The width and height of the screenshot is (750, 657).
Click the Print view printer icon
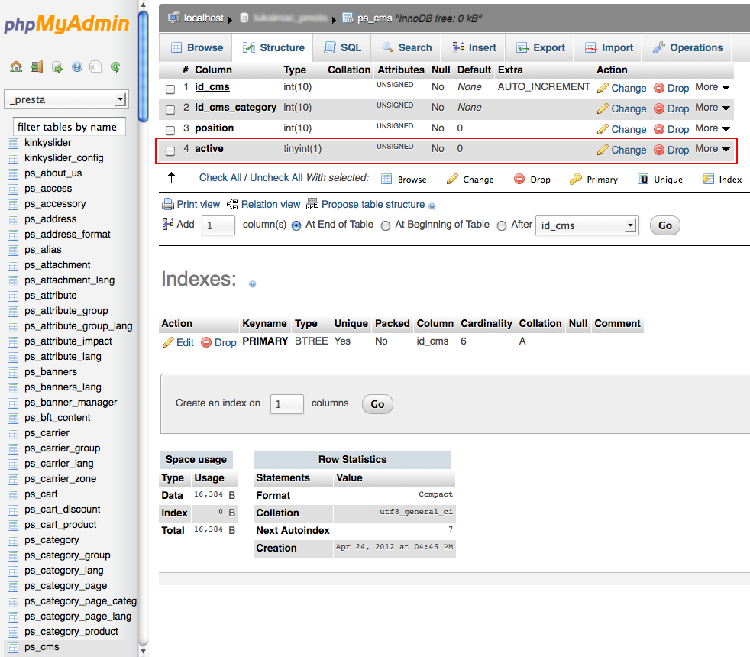tap(168, 204)
